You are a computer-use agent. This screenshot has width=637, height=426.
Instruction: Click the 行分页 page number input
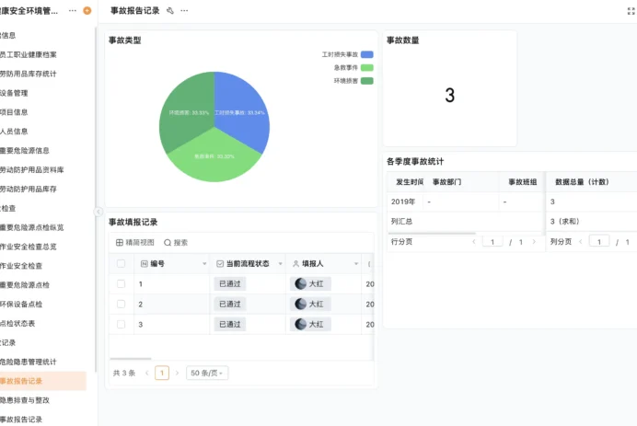pyautogui.click(x=492, y=242)
